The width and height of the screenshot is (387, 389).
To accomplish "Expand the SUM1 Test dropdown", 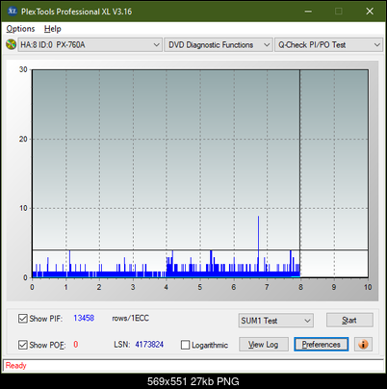I will point(276,321).
